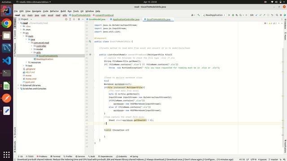Viewport: 287px width, 161px height.
Task: Hide the Project panel with minus icon
Action: point(83,19)
